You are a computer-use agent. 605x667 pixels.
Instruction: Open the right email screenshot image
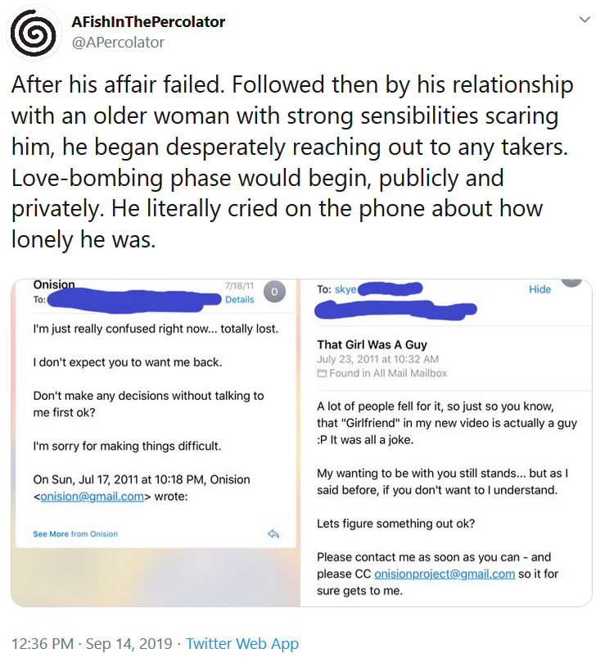[x=446, y=442]
